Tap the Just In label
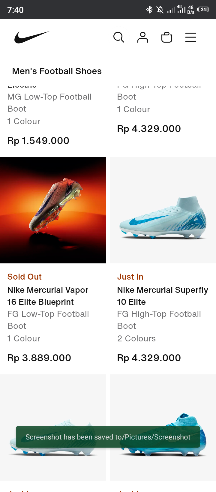Viewport: 216px width, 492px height. pos(130,277)
